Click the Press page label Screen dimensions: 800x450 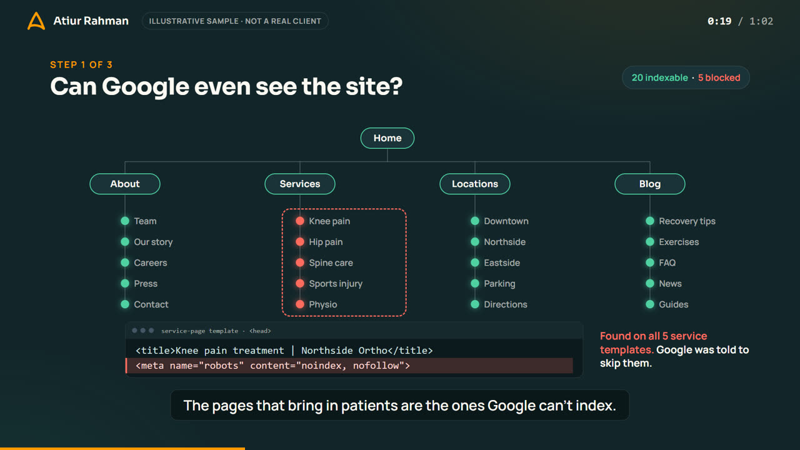pyautogui.click(x=146, y=284)
